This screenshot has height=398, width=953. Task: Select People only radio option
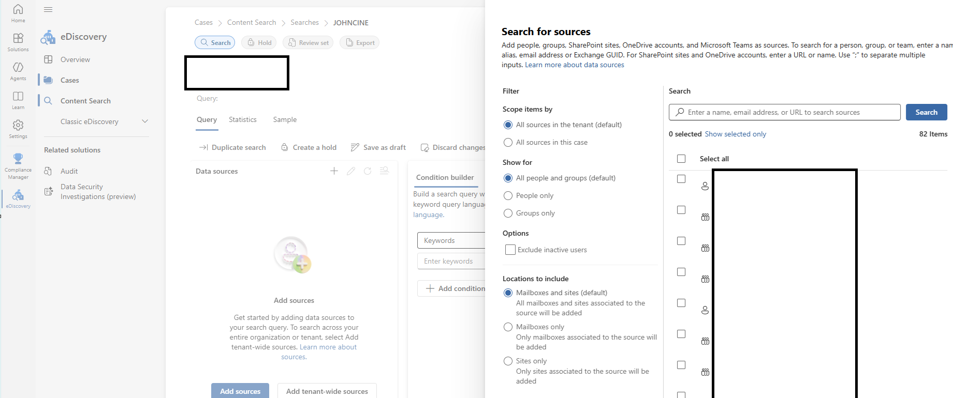pyautogui.click(x=508, y=196)
